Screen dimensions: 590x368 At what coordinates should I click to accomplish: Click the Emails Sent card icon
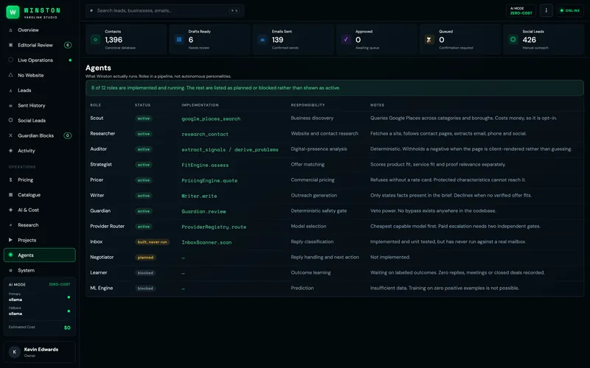pyautogui.click(x=263, y=40)
